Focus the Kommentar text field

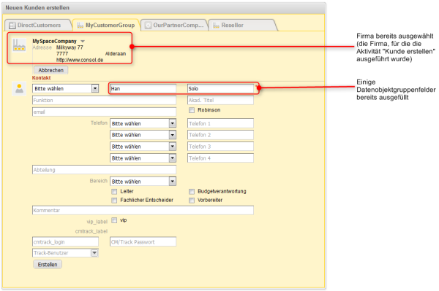point(143,210)
